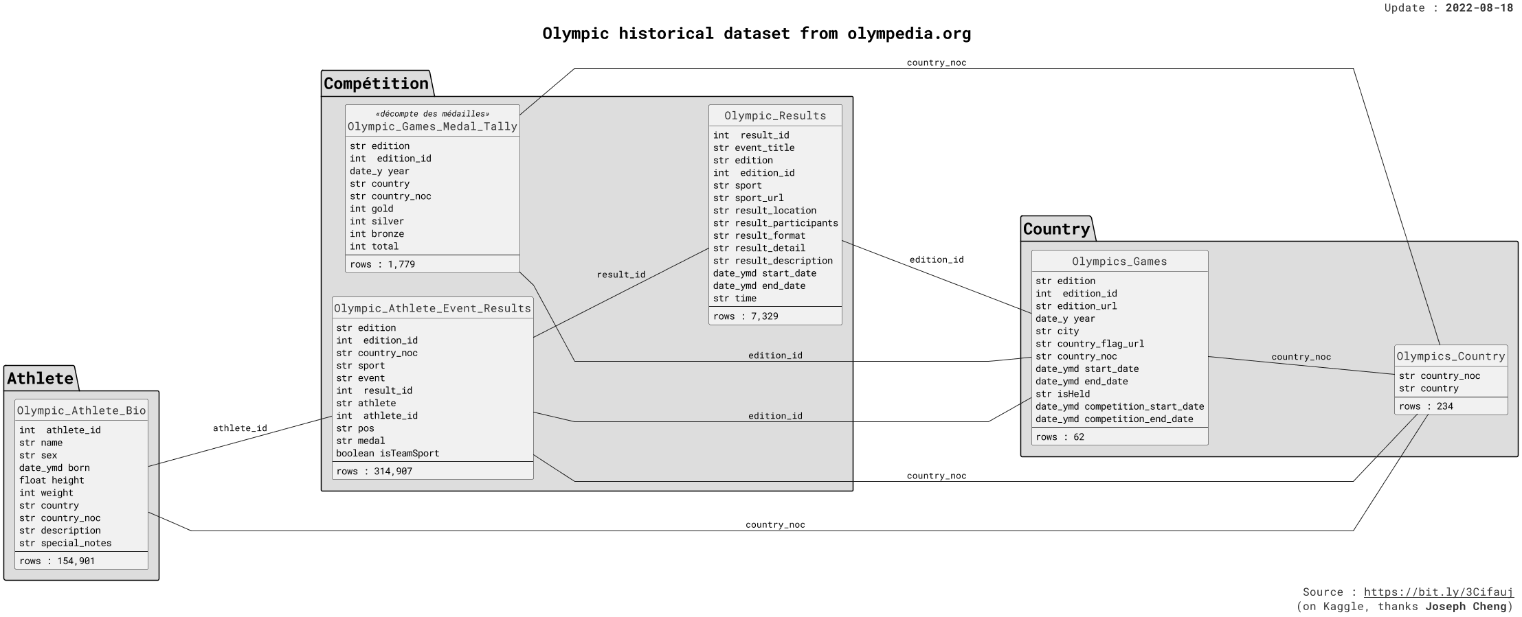
Task: Click 'str event_title' in Olympic_Results
Action: click(754, 148)
